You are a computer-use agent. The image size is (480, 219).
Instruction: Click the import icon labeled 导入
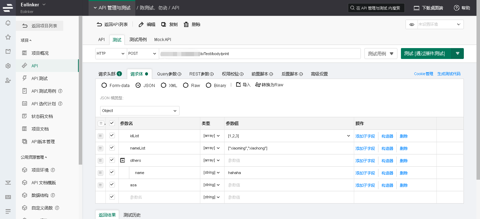click(x=239, y=85)
